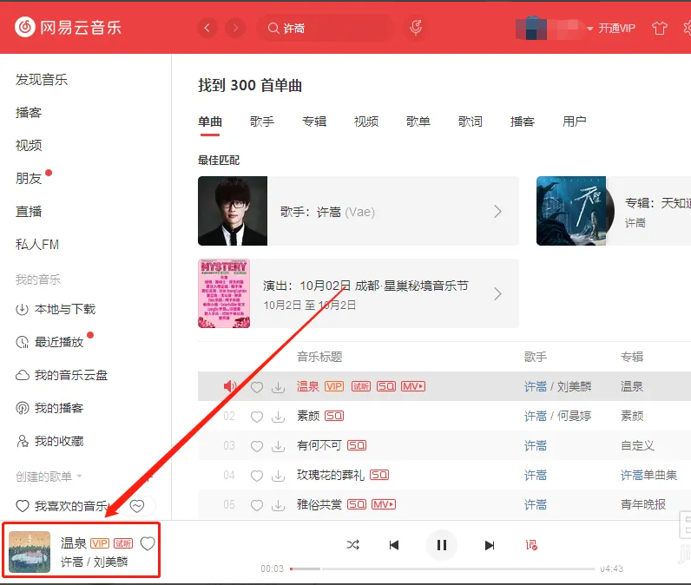Switch to the 专辑 tab
Screen dimensions: 691x585
314,122
